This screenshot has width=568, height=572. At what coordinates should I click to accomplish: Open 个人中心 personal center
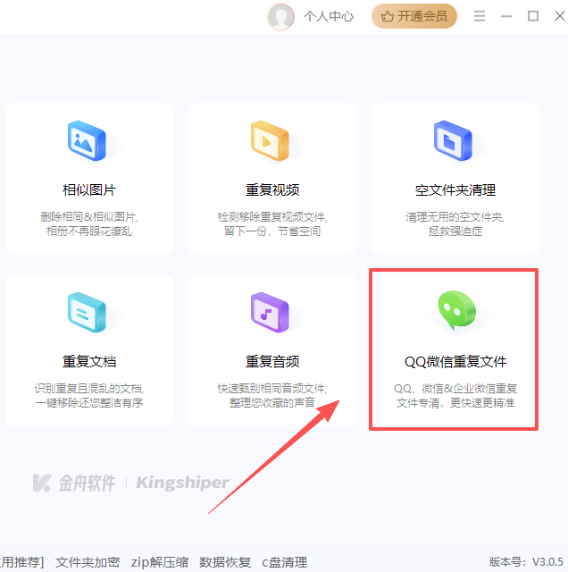(329, 16)
